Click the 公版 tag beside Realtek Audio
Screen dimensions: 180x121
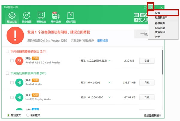click(35, 80)
